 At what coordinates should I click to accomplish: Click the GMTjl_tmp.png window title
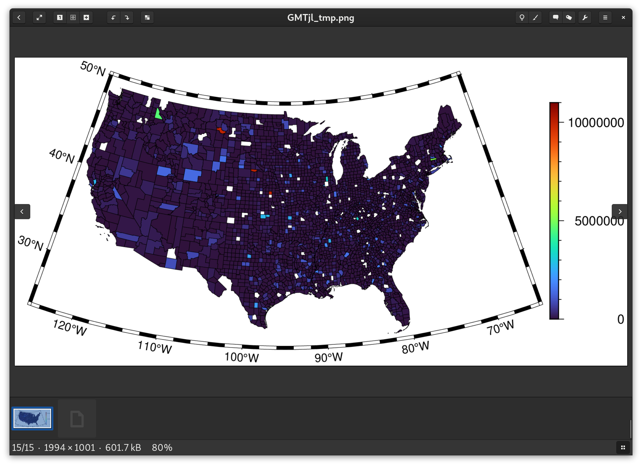[x=321, y=18]
